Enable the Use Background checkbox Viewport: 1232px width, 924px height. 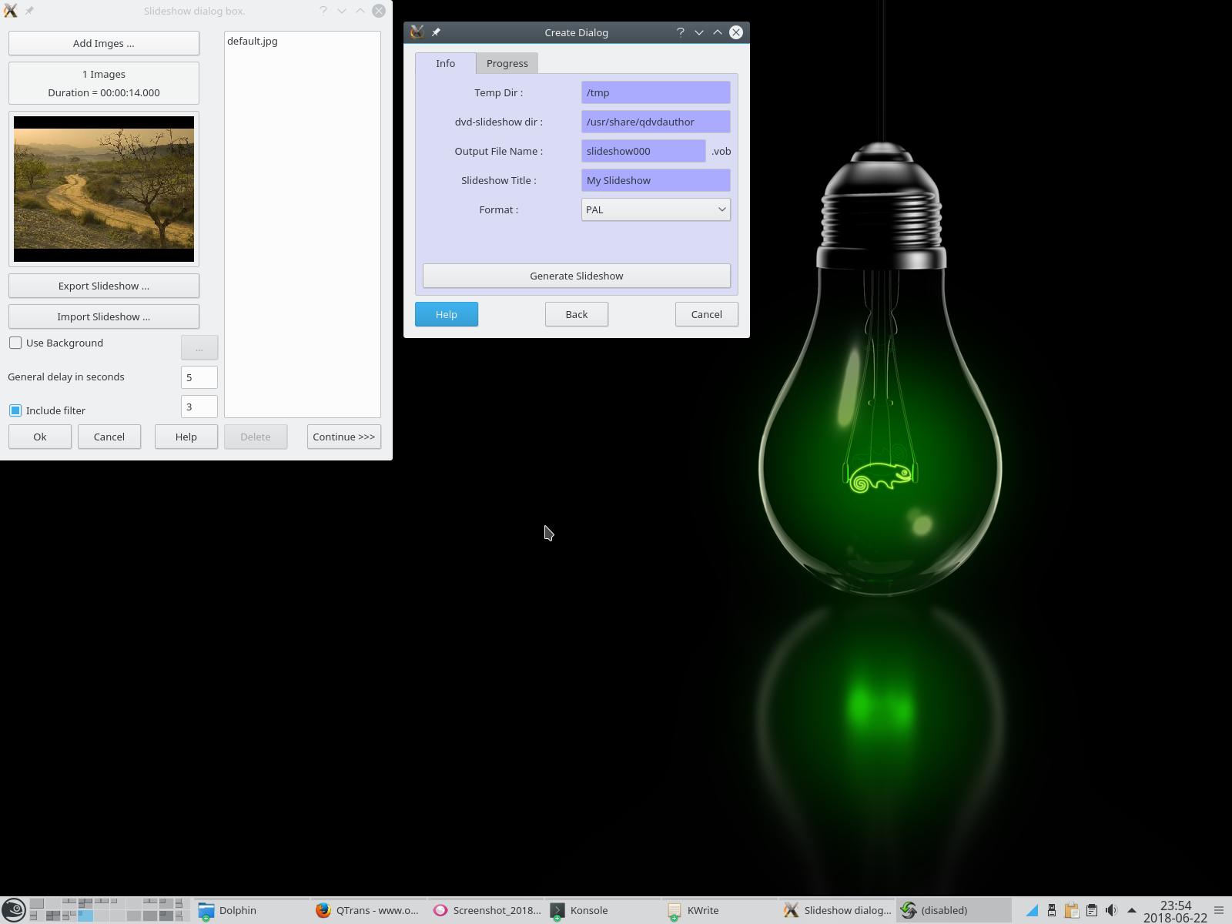[x=15, y=343]
